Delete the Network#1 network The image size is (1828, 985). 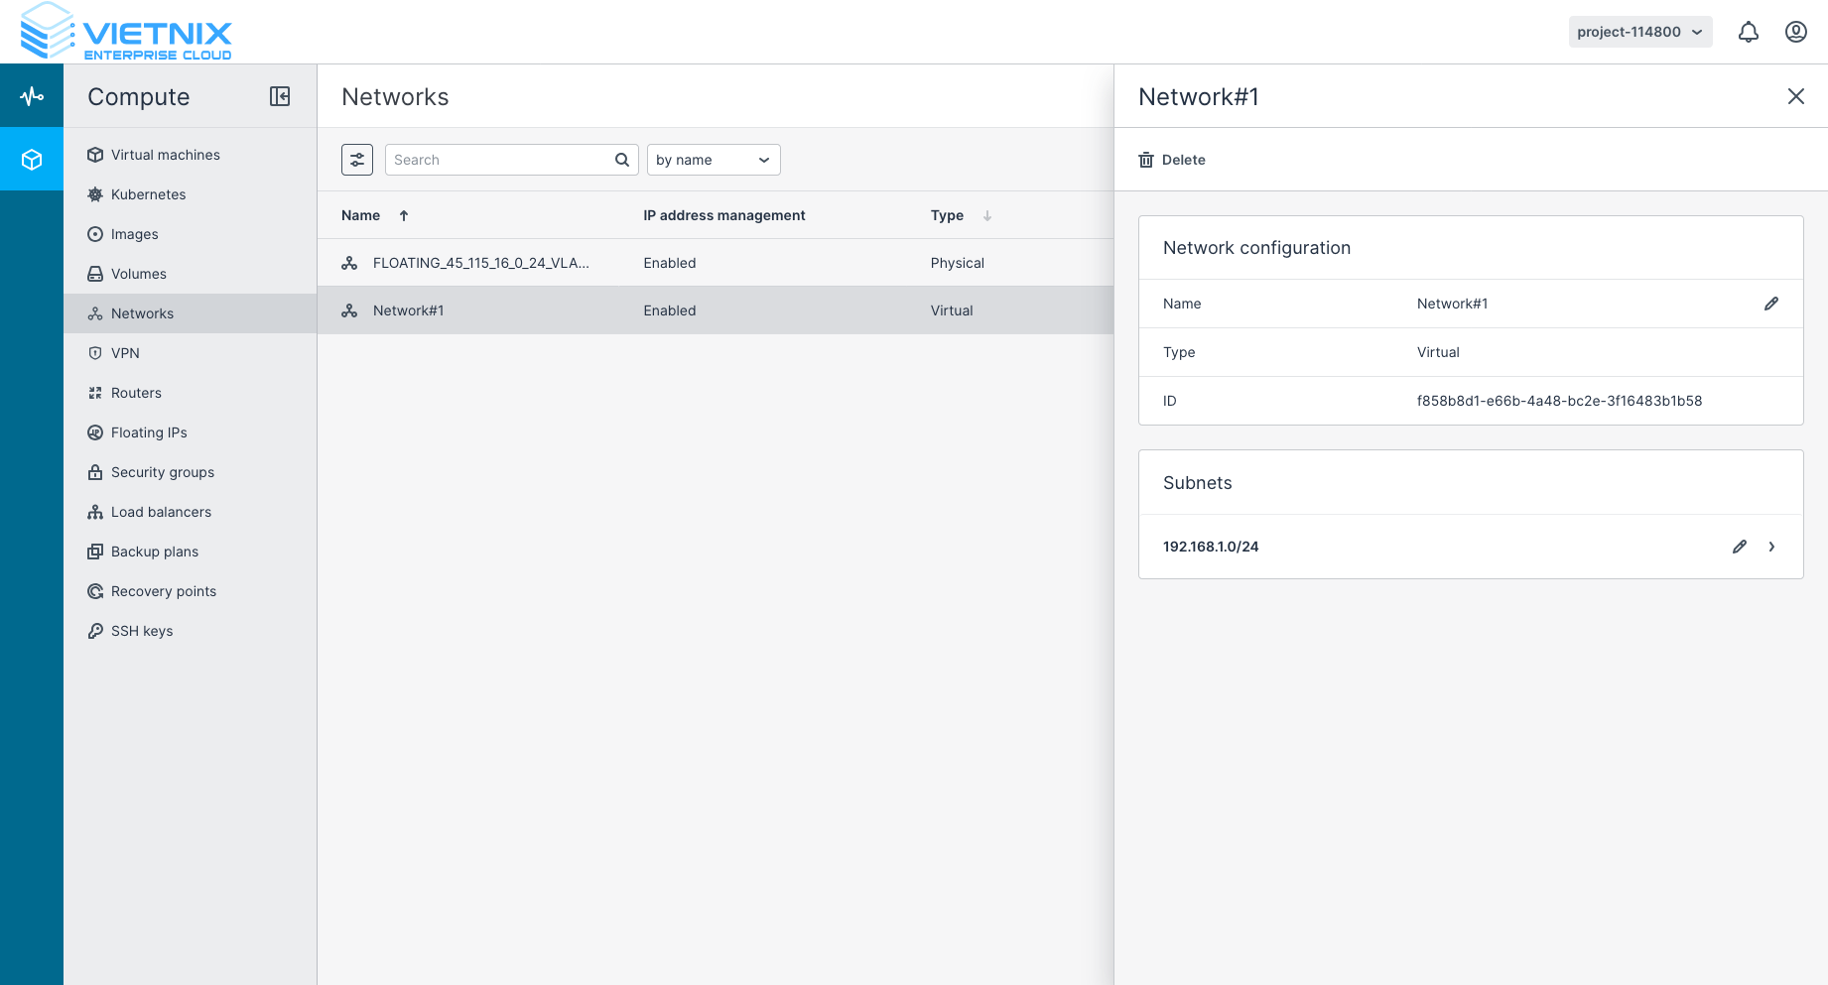click(1172, 160)
